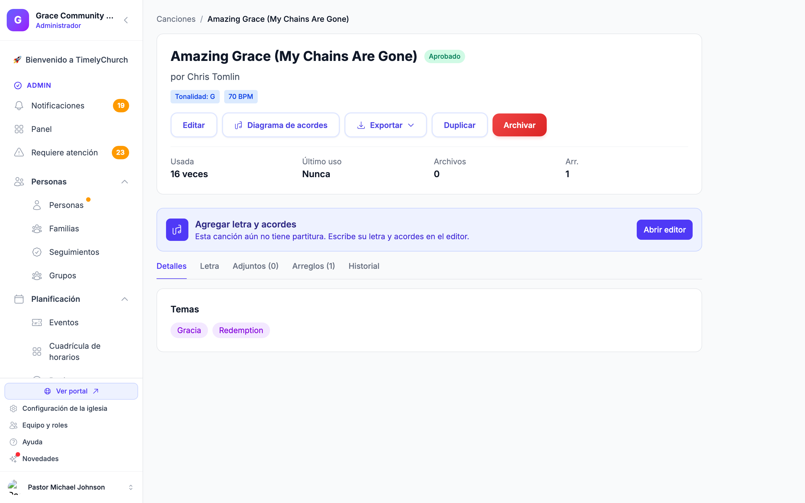Click the Novedades sparkle icon
The width and height of the screenshot is (805, 503).
[13, 459]
